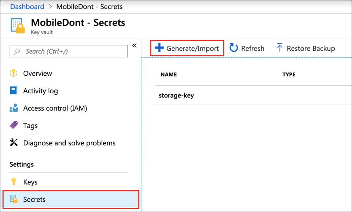Open the storage-key secret row

click(253, 95)
